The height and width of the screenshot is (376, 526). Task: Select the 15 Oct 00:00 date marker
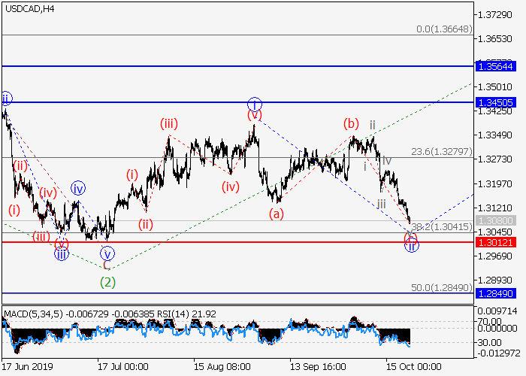point(413,367)
